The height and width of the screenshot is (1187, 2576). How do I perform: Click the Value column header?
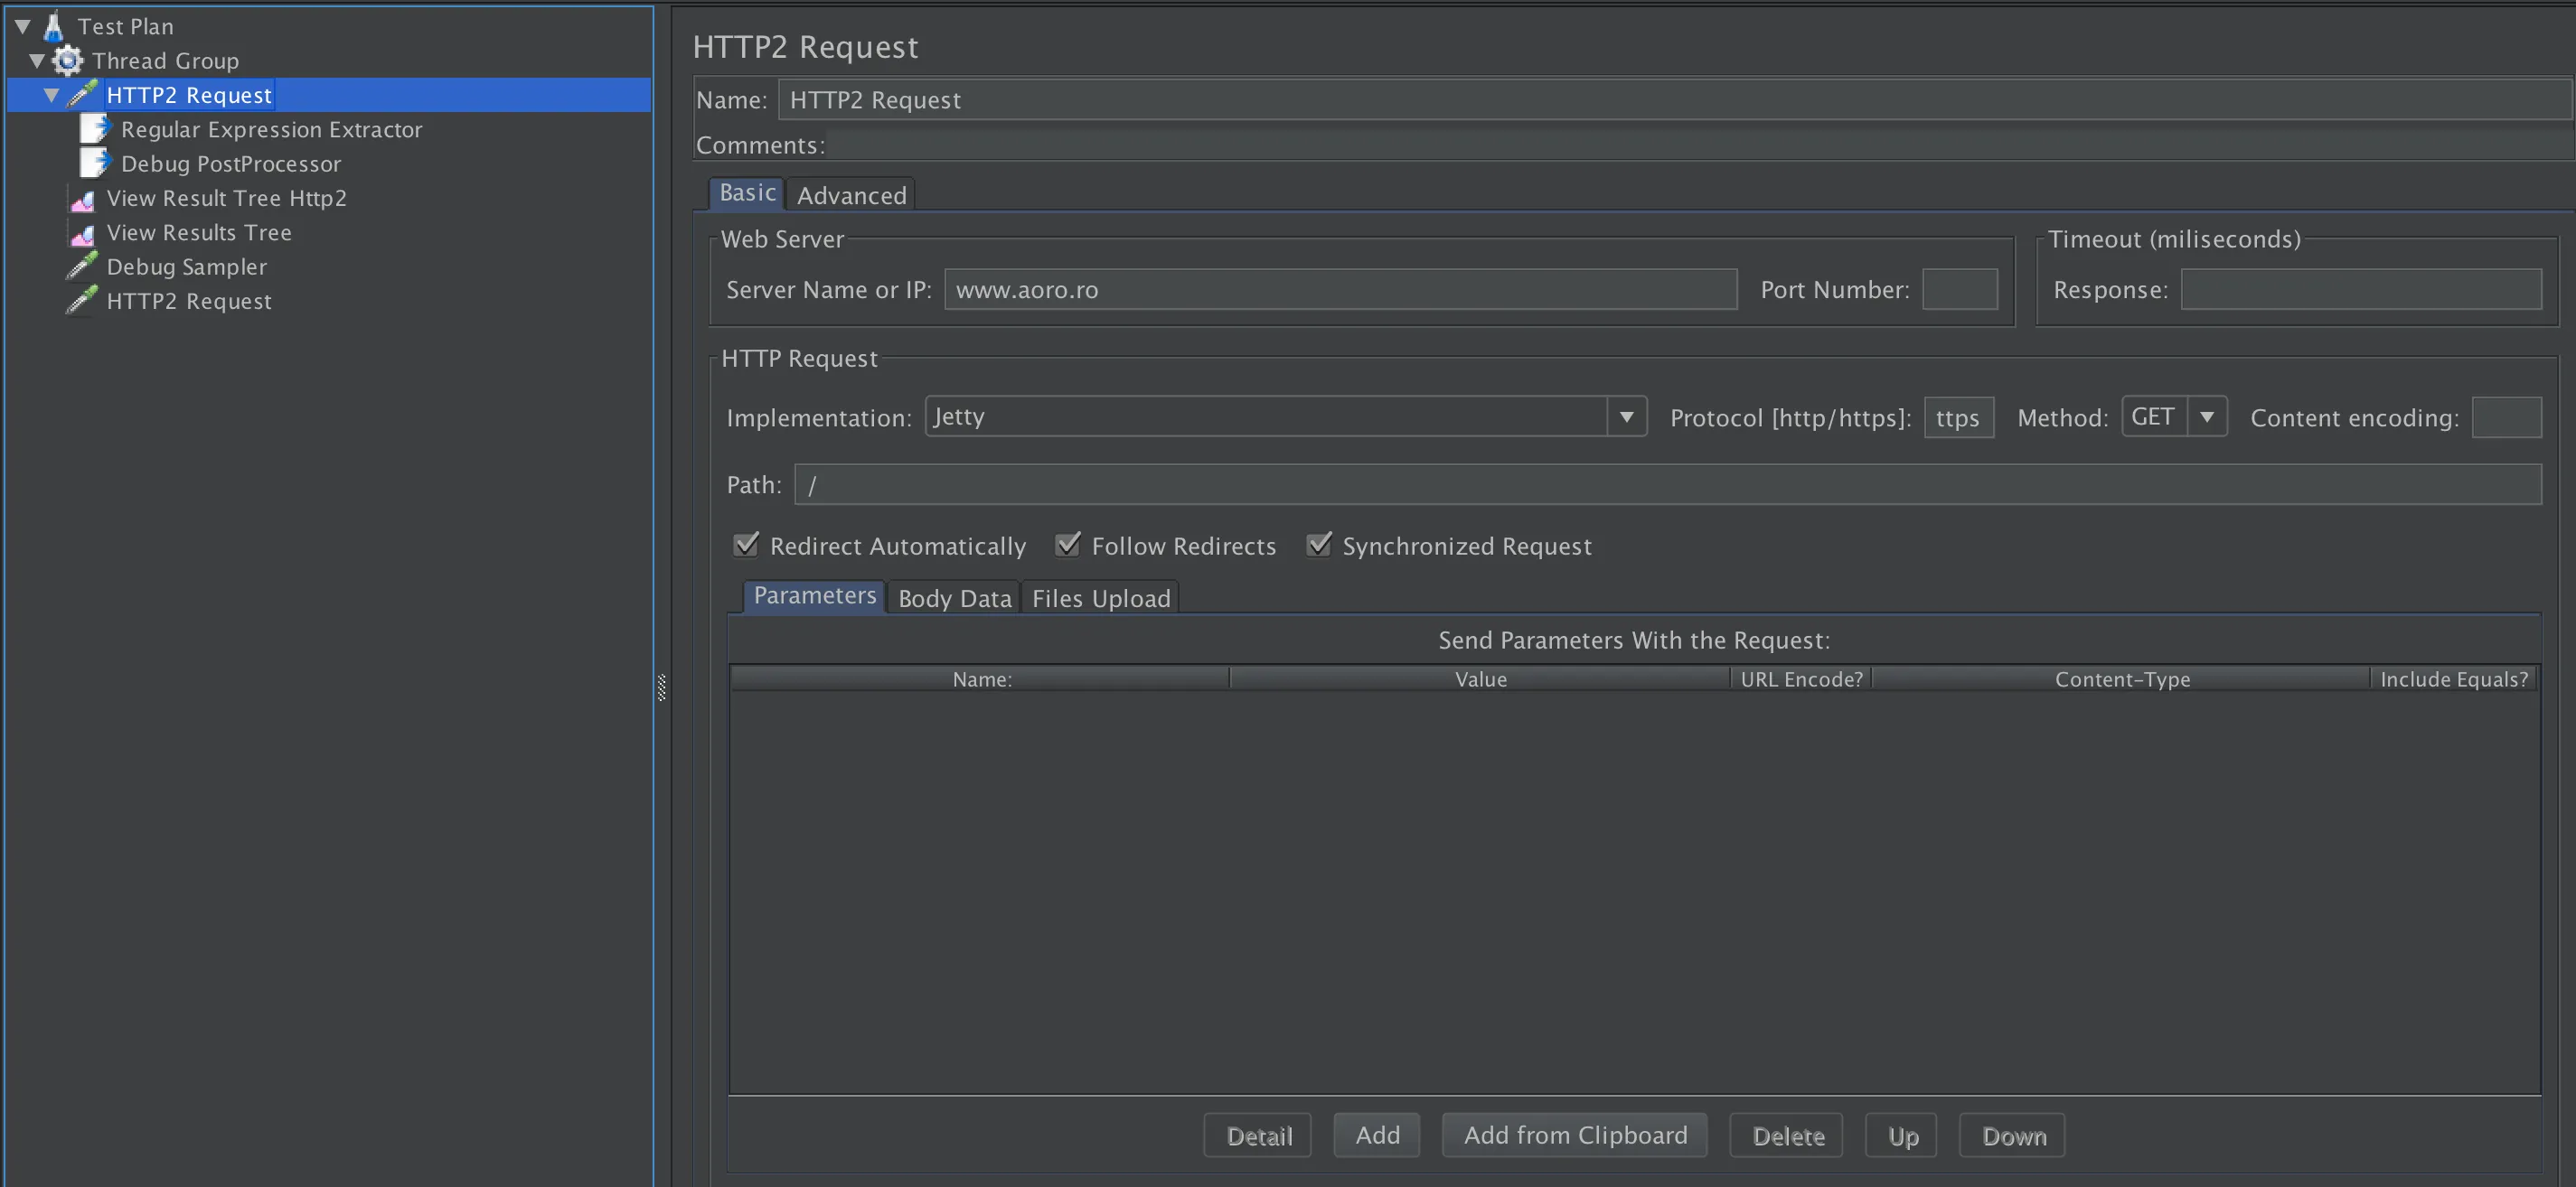point(1480,679)
